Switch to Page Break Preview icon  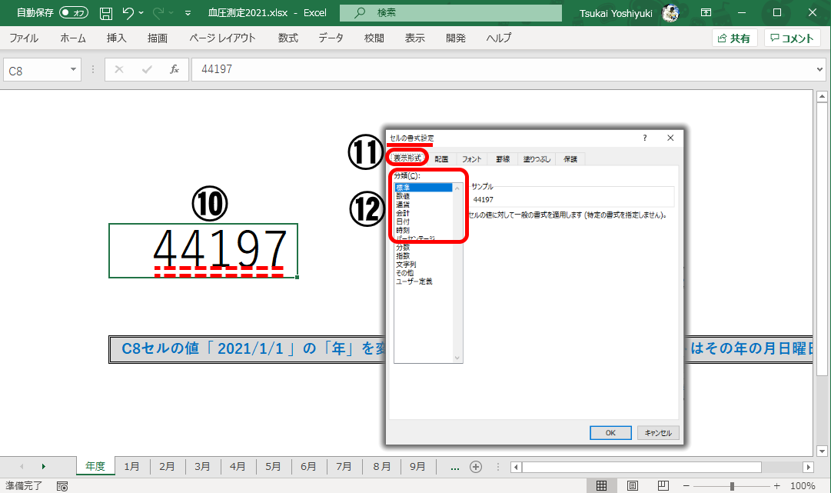pos(663,485)
